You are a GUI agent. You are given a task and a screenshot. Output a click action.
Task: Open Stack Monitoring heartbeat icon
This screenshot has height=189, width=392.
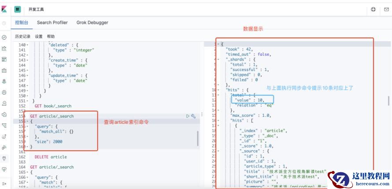[4, 170]
